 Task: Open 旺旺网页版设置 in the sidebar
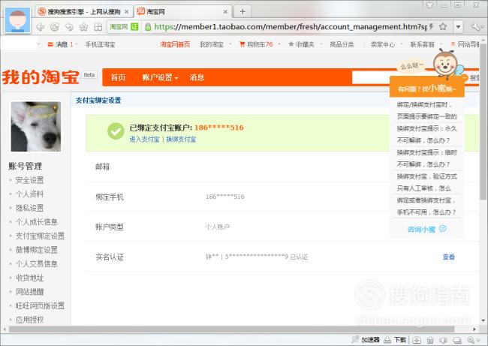(x=40, y=306)
